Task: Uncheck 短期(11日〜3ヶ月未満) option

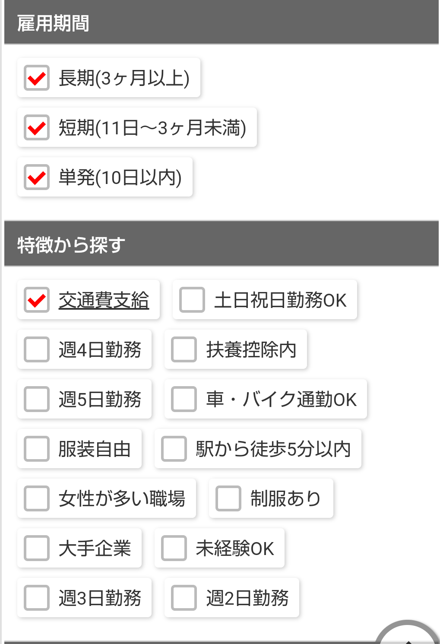Action: click(37, 128)
